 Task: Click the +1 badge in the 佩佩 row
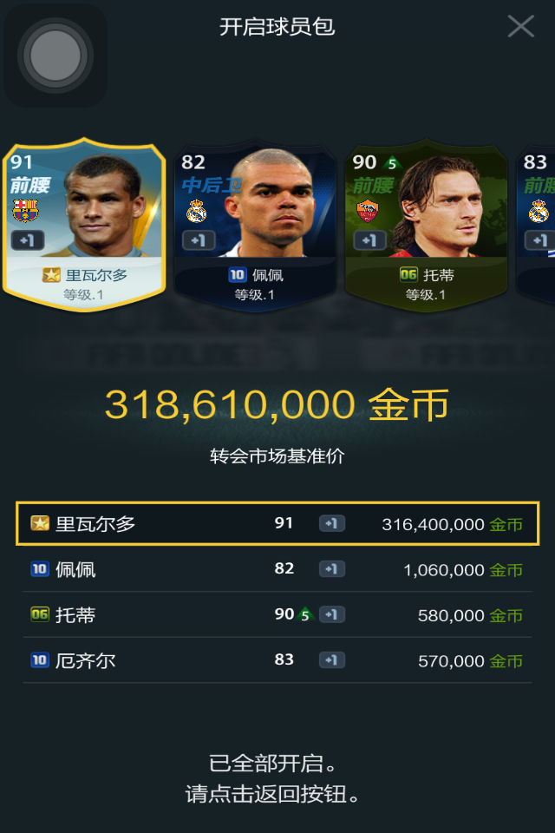pos(332,569)
